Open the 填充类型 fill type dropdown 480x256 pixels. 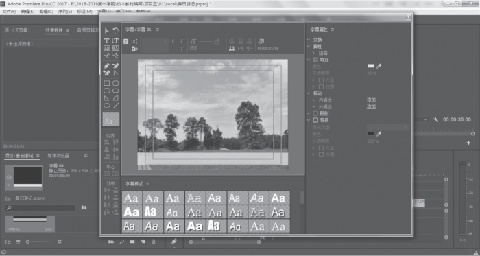387,127
